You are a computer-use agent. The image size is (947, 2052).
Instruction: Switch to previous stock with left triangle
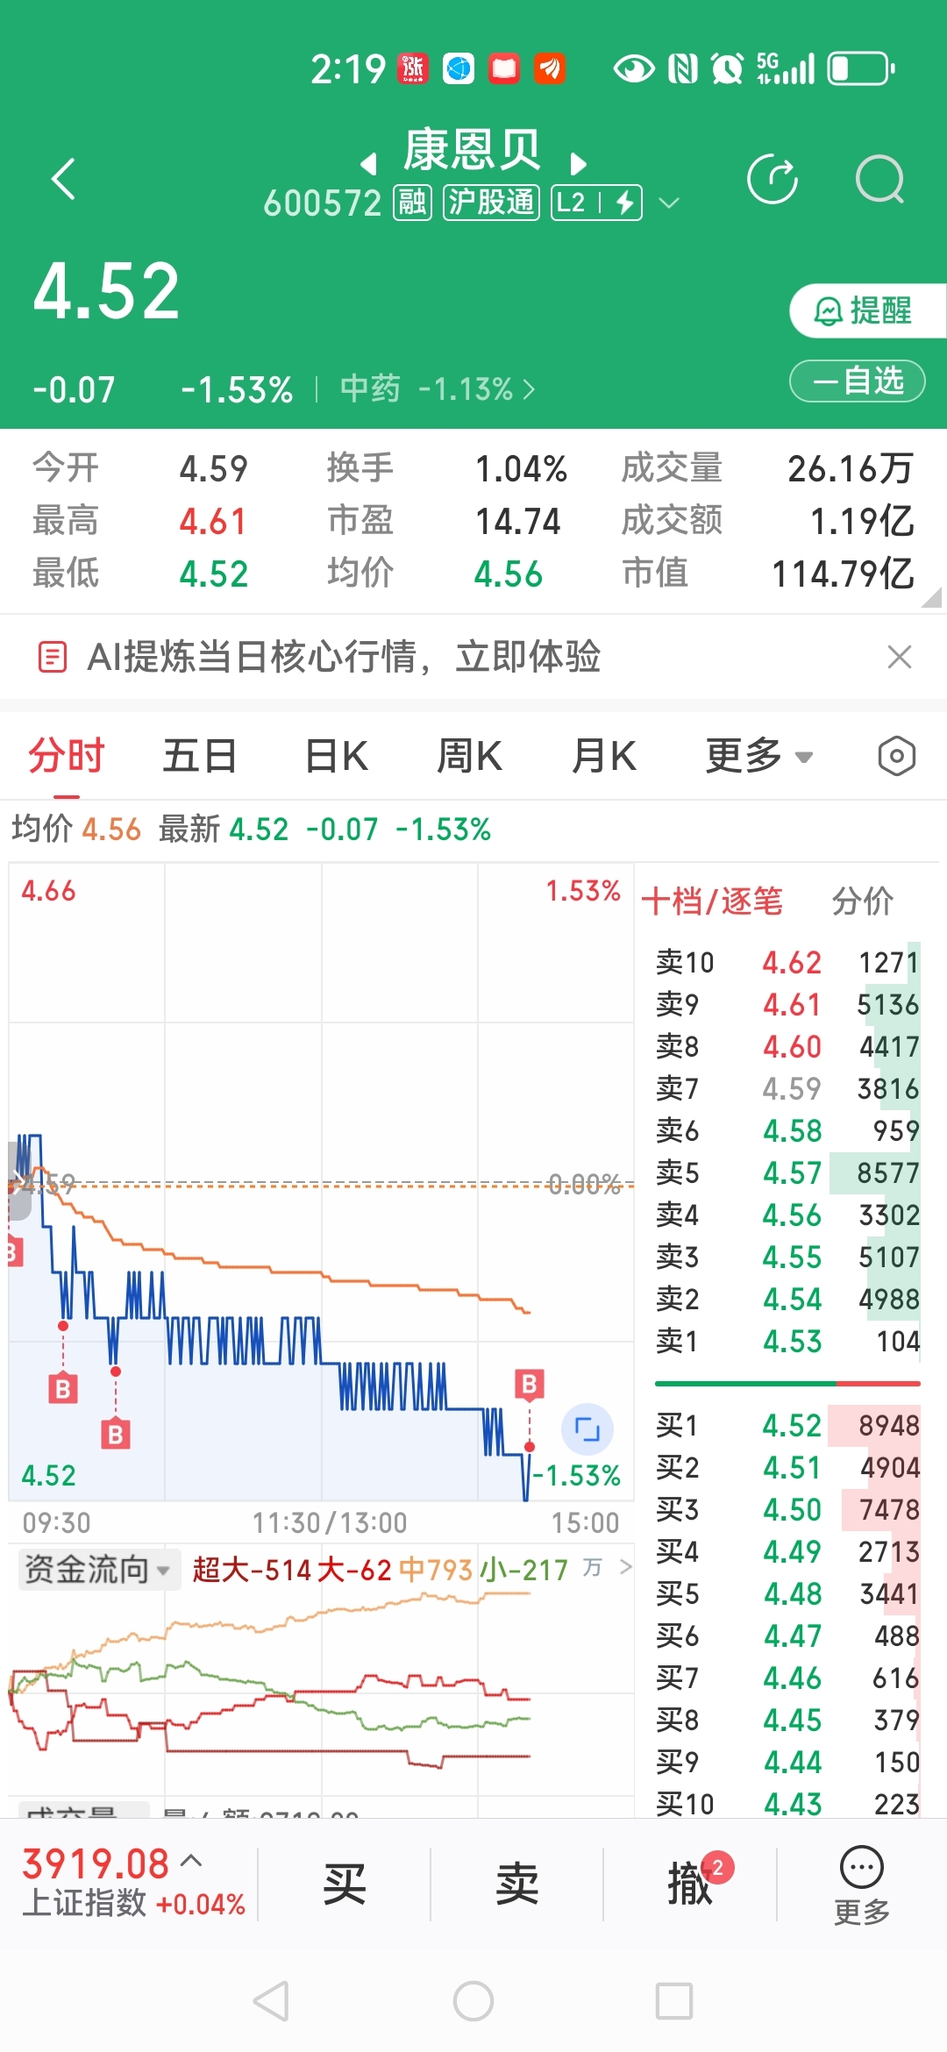369,164
